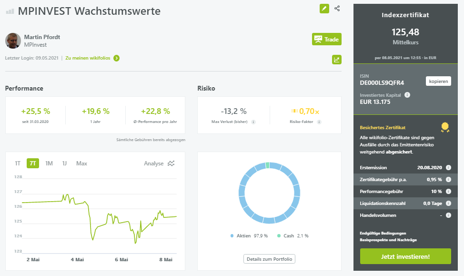Screen dimensions: 464x276
Task: Click the +25,5 % performance value
Action: point(36,112)
